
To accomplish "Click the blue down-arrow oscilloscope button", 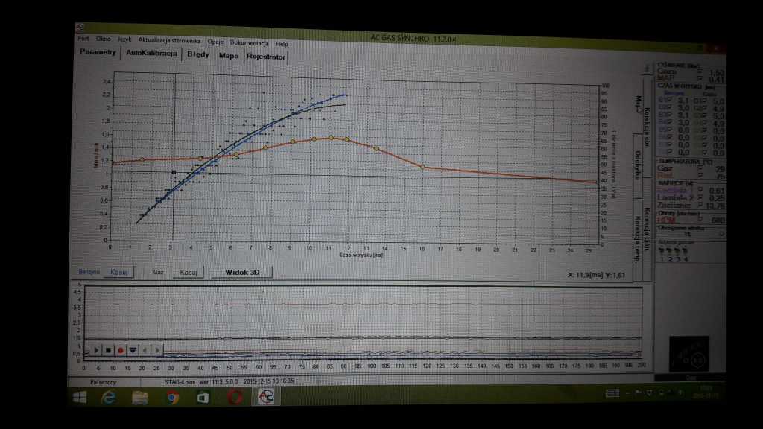I will (132, 349).
